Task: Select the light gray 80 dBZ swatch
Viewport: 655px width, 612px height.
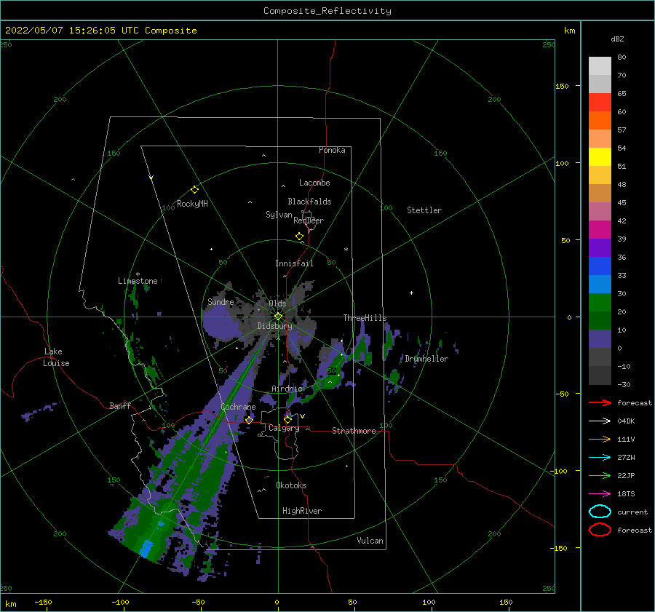Action: [x=600, y=65]
